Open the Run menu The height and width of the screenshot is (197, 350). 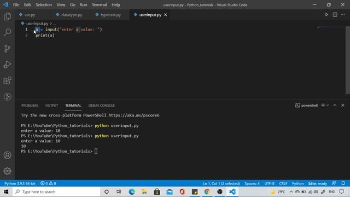(84, 5)
